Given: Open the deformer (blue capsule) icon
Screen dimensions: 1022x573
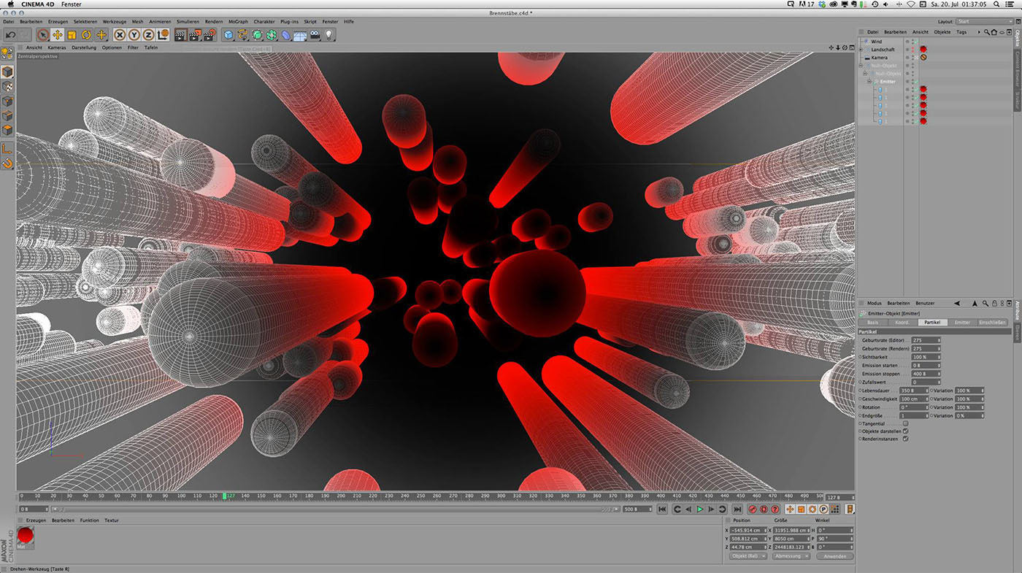Looking at the screenshot, I should 286,34.
